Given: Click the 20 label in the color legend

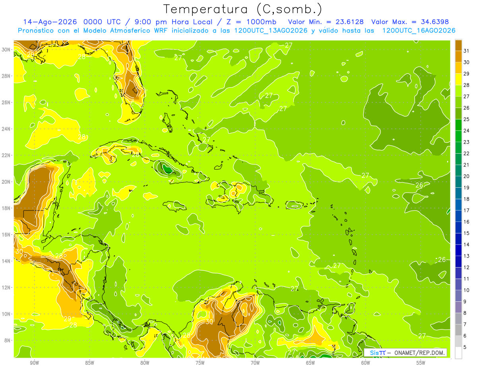Looking at the screenshot, I should [x=466, y=176].
